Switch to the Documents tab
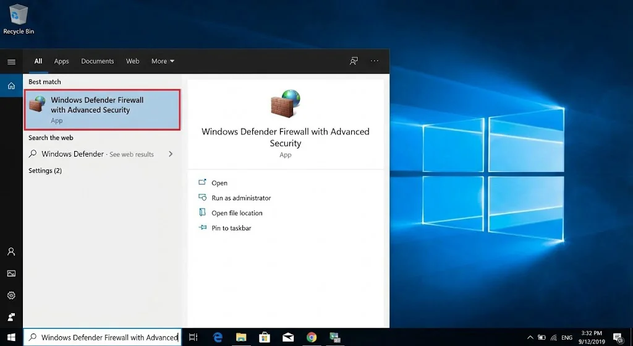The height and width of the screenshot is (346, 633). tap(98, 61)
